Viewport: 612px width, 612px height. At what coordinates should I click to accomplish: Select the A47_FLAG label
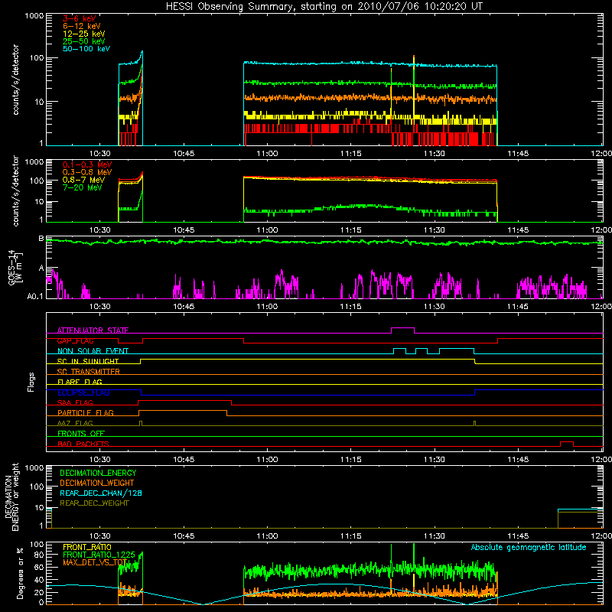[75, 423]
